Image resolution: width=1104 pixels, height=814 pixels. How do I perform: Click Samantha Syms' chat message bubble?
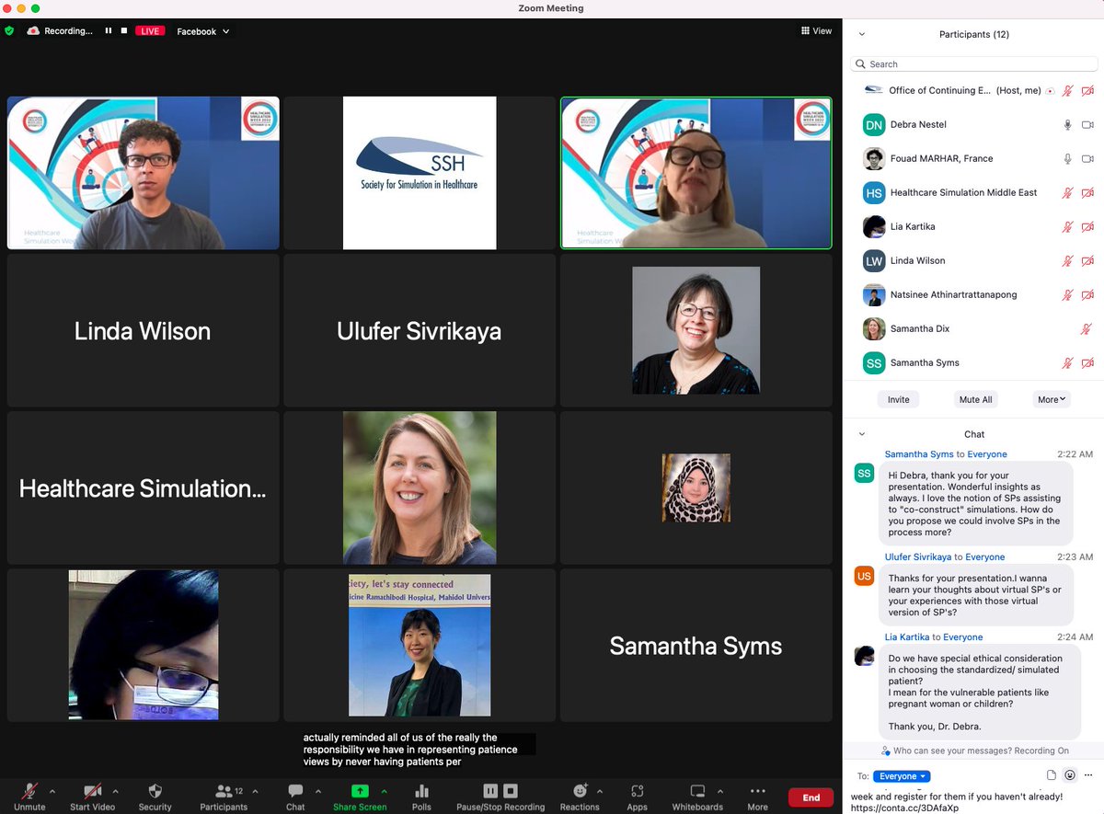point(974,504)
